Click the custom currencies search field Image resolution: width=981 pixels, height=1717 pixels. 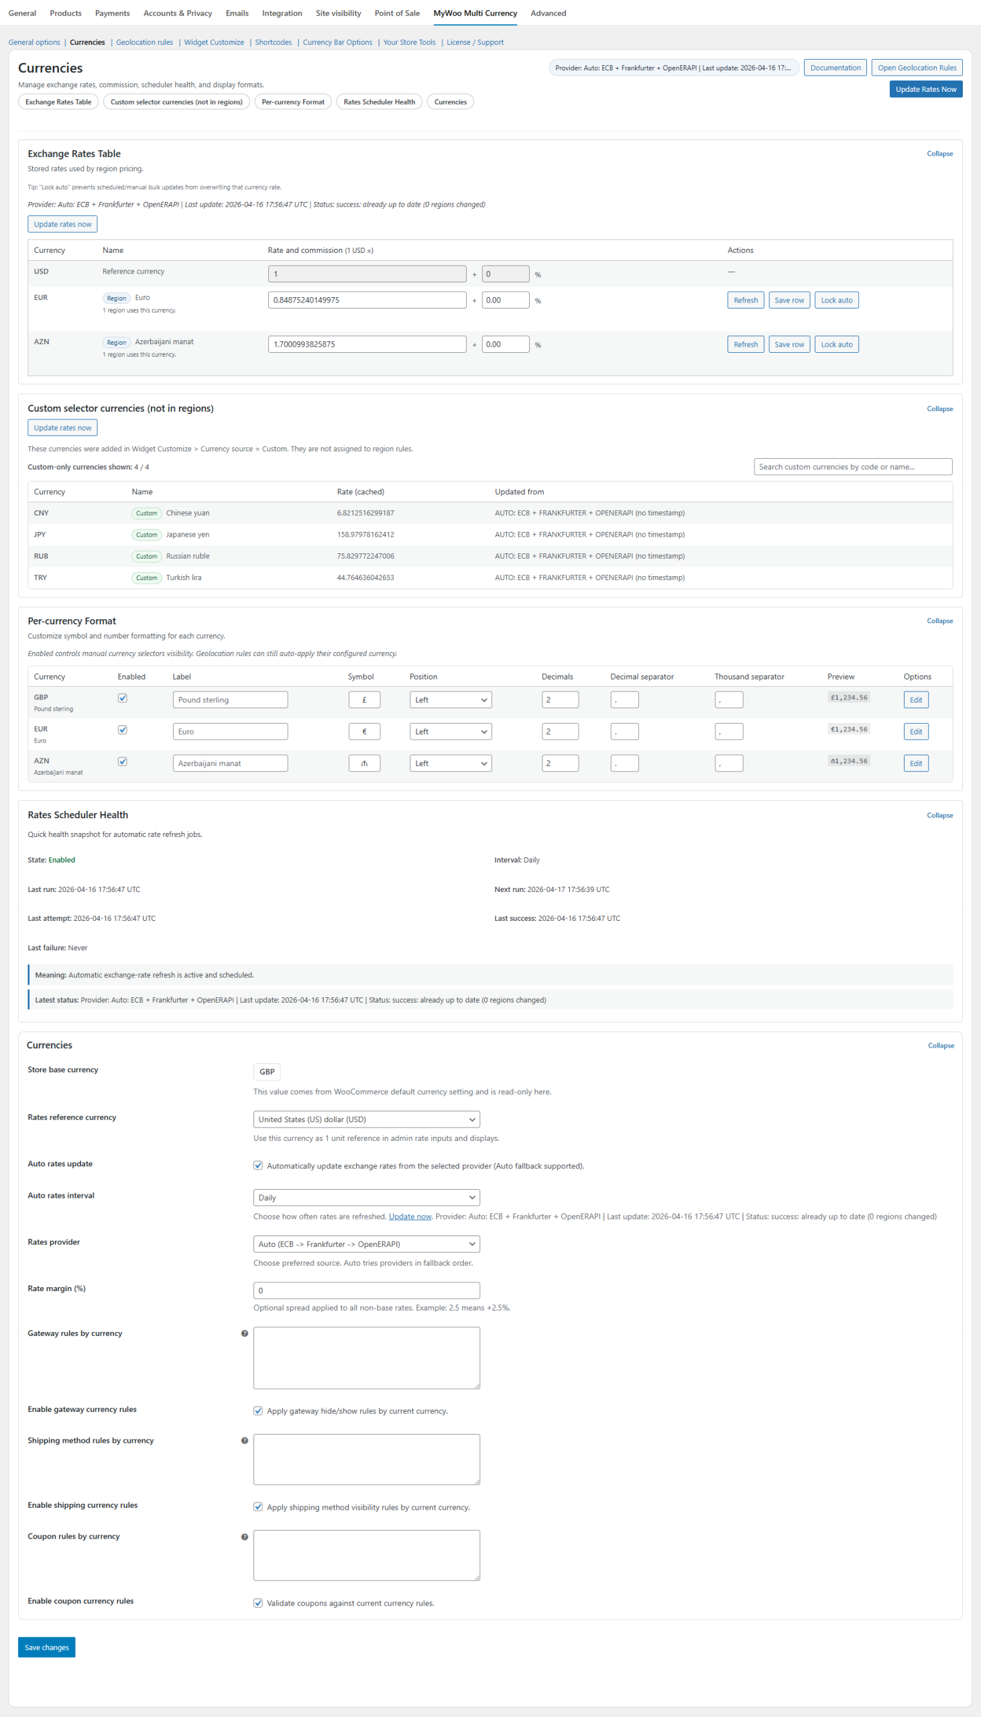tap(852, 466)
